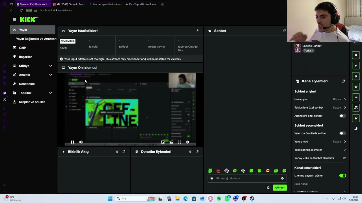Open a new browser tab
The height and width of the screenshot is (203, 362).
click(x=162, y=4)
